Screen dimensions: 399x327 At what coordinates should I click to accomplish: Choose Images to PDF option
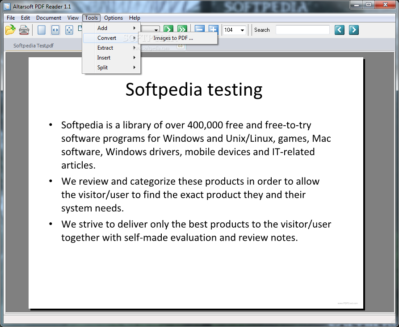(x=178, y=38)
